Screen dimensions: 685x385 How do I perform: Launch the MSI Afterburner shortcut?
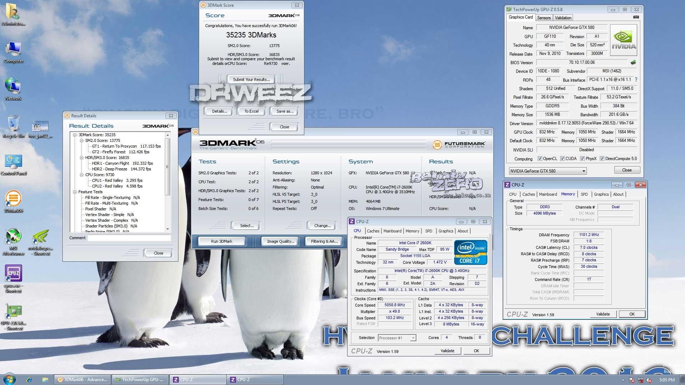(14, 242)
